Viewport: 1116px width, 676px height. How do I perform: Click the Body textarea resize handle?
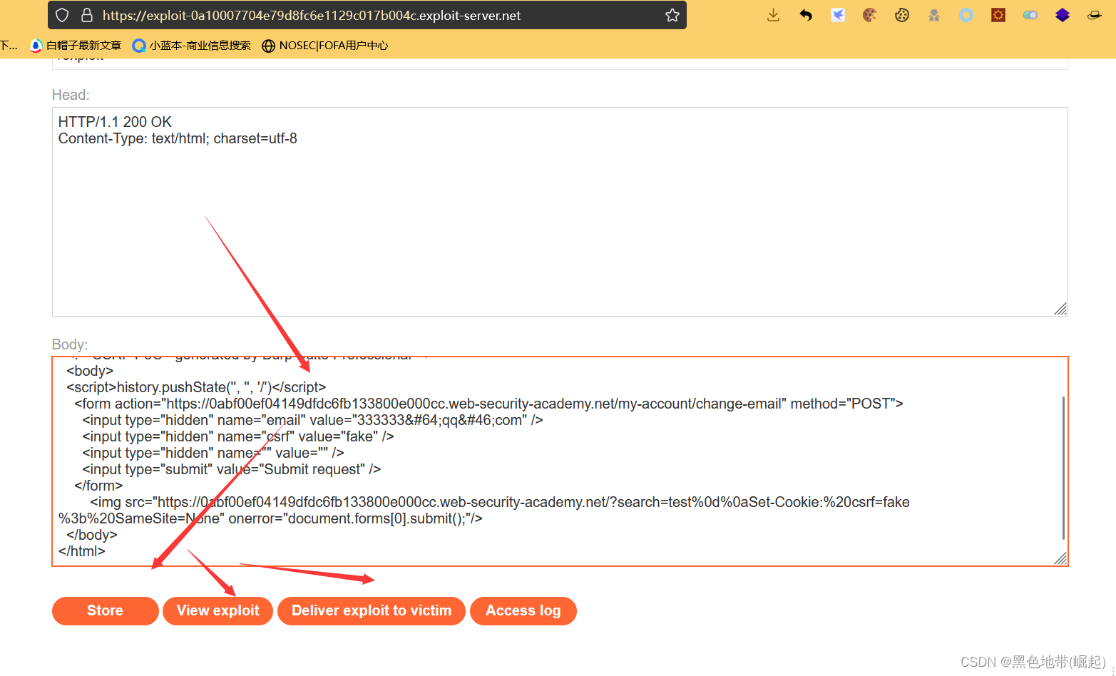click(x=1060, y=558)
